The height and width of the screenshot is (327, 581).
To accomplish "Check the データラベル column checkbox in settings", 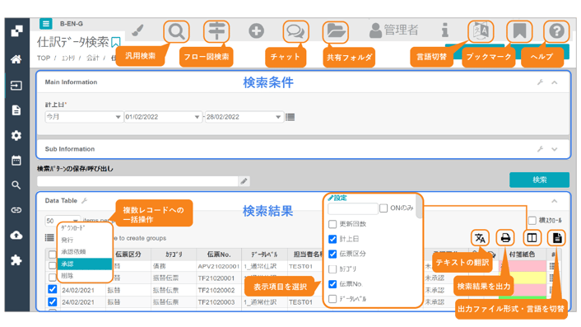I will tap(332, 299).
